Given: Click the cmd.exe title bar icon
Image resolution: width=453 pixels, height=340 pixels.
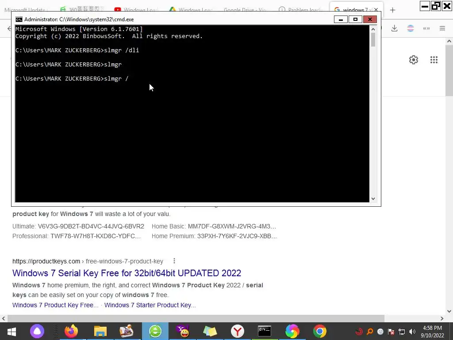Looking at the screenshot, I should 19,19.
